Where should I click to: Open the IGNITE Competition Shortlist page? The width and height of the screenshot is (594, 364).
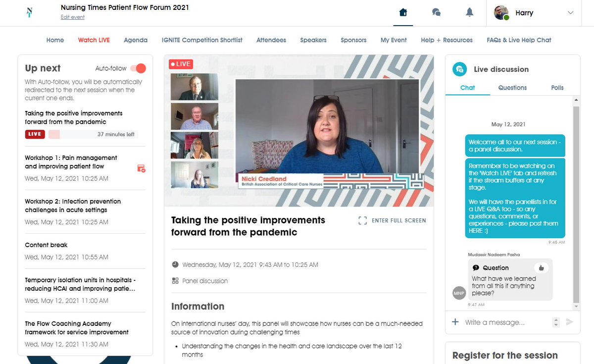202,40
